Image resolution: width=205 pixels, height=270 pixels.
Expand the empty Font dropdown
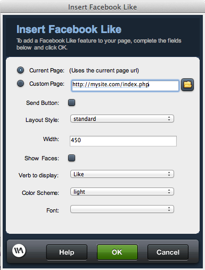[x=122, y=209]
